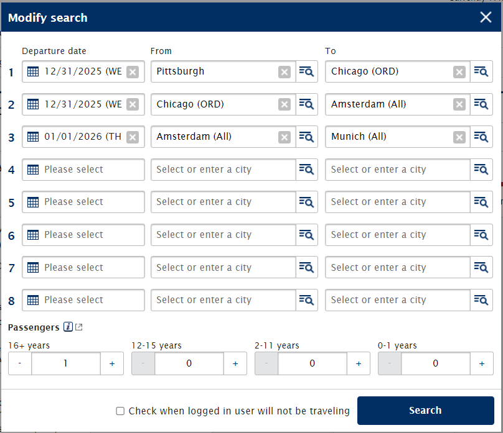Add one child aged 2-11 years
Screen dimensions: 503x433
point(359,364)
